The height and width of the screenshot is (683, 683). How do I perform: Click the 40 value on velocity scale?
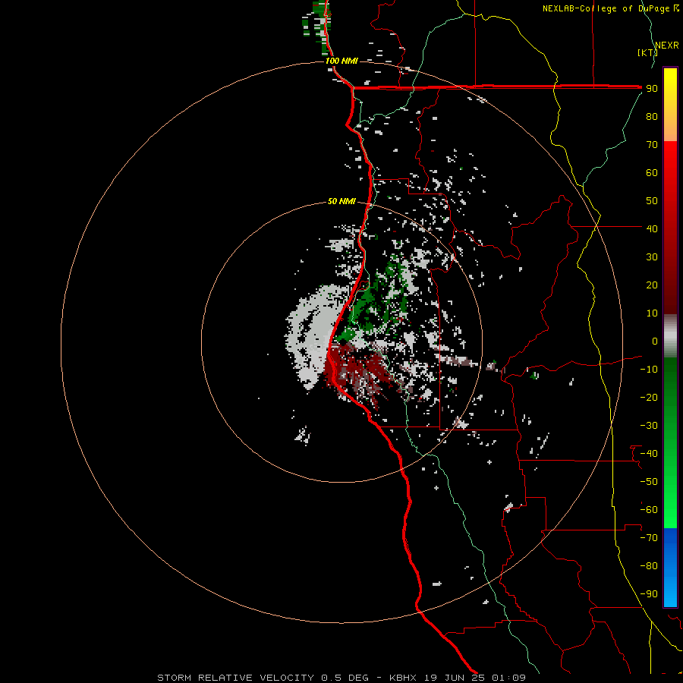[652, 229]
